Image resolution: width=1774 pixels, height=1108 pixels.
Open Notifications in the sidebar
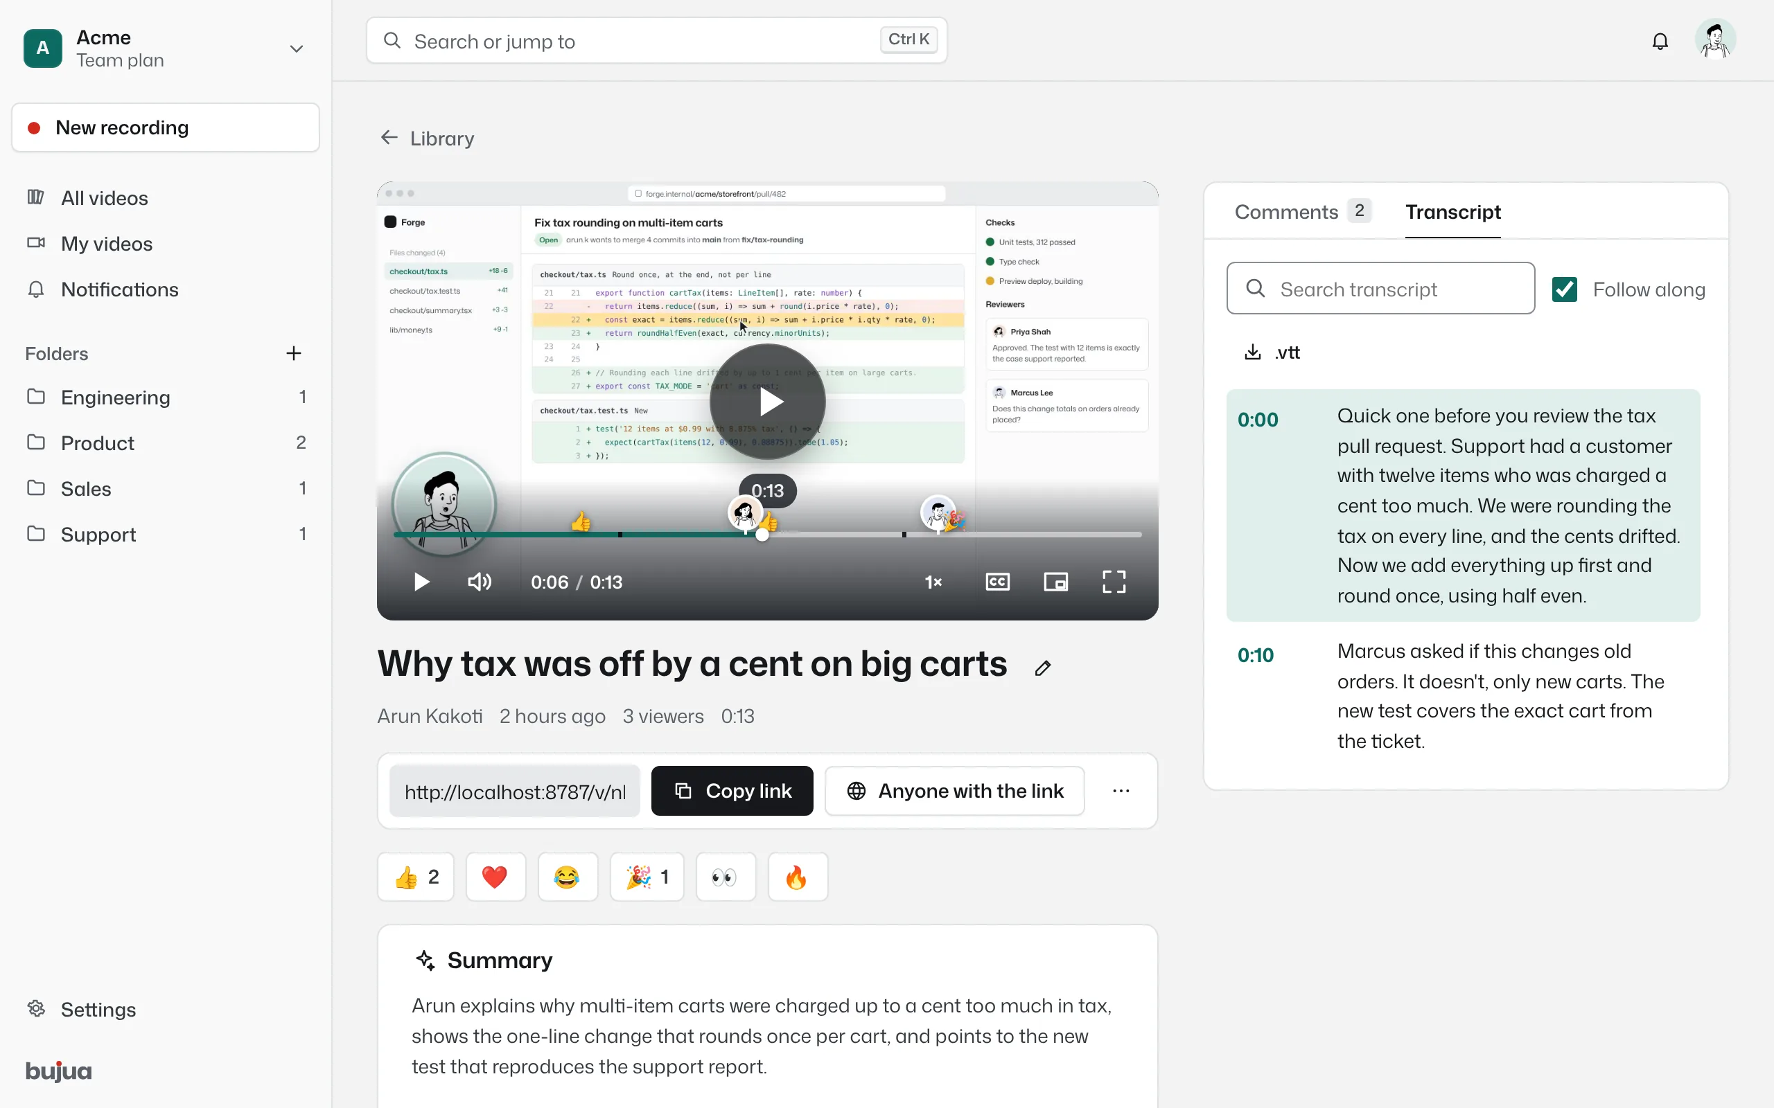tap(166, 289)
